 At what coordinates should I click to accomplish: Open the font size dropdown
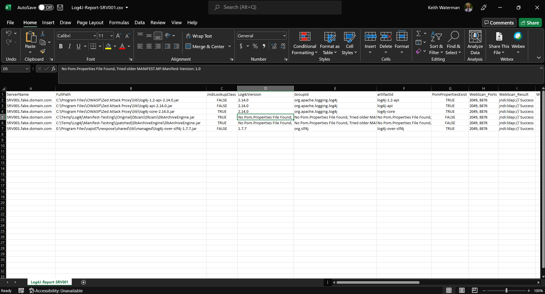(x=112, y=36)
